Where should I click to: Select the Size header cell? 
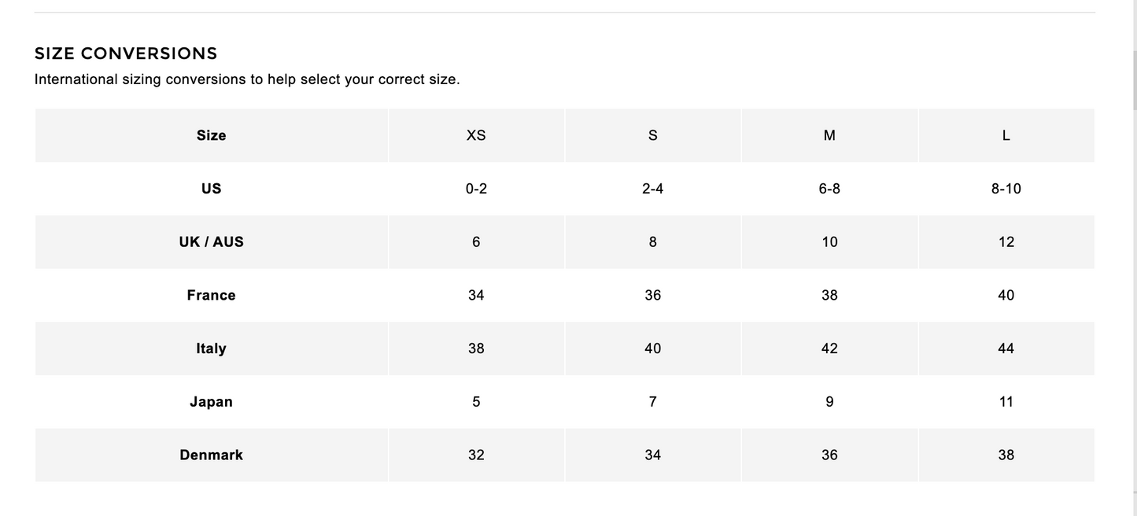coord(211,135)
